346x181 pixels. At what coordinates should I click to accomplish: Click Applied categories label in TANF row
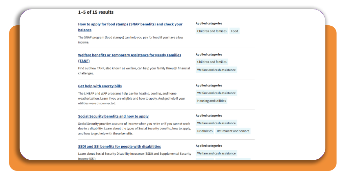tap(209, 54)
